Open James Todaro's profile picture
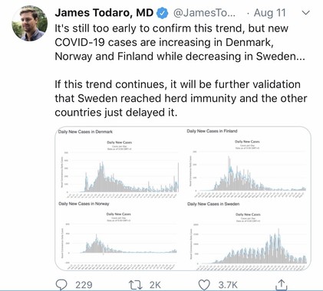 coord(30,23)
